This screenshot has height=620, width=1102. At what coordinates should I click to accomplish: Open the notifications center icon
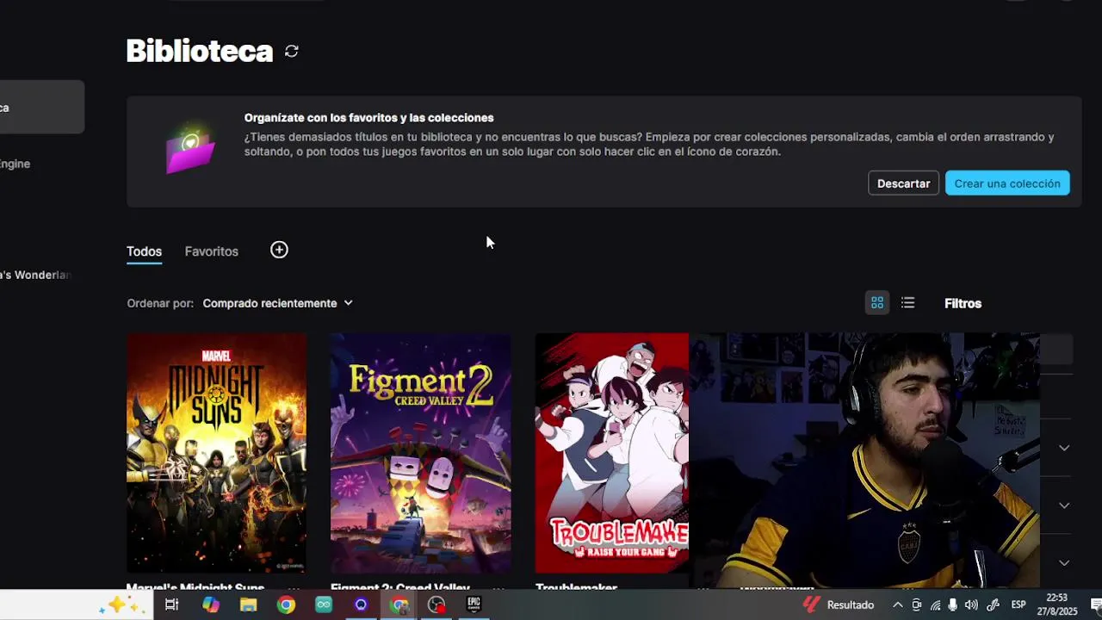pyautogui.click(x=1095, y=604)
